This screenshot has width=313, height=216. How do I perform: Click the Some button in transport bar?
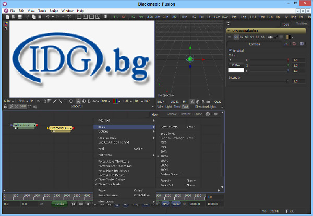(x=176, y=204)
